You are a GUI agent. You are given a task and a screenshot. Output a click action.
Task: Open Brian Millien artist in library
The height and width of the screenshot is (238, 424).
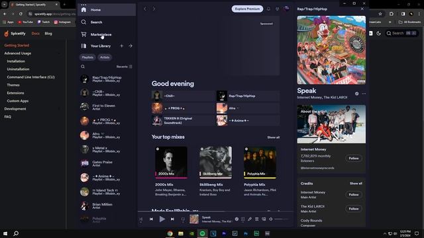(x=107, y=206)
